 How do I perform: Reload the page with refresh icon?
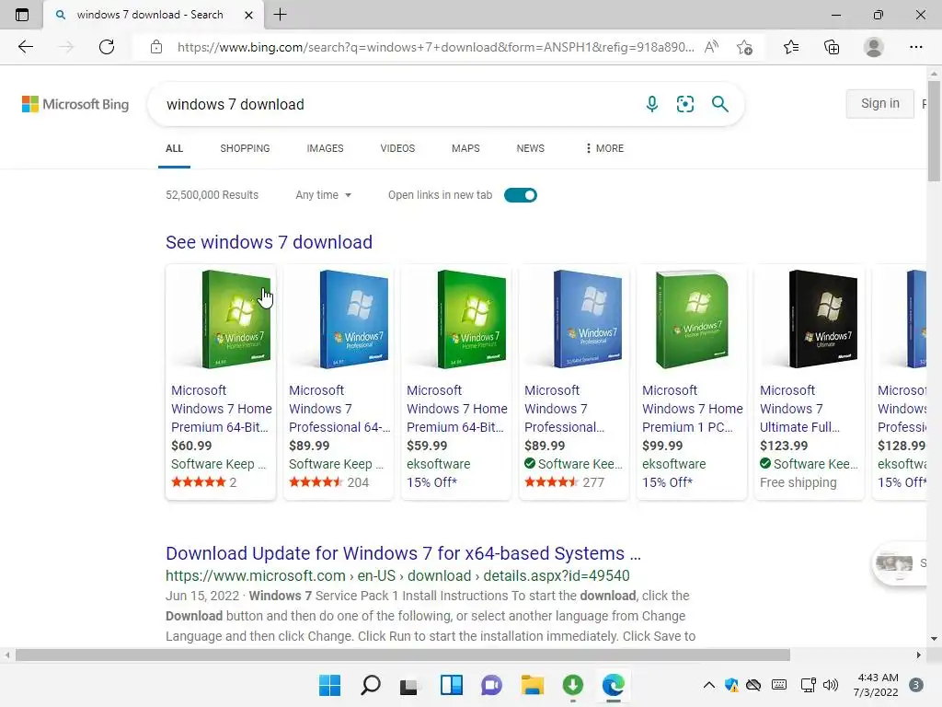click(107, 47)
